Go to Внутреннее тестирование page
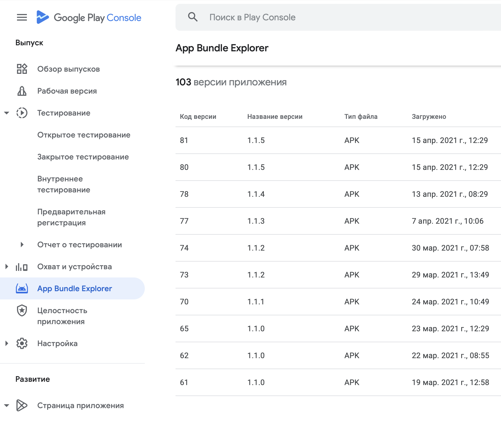 (64, 184)
